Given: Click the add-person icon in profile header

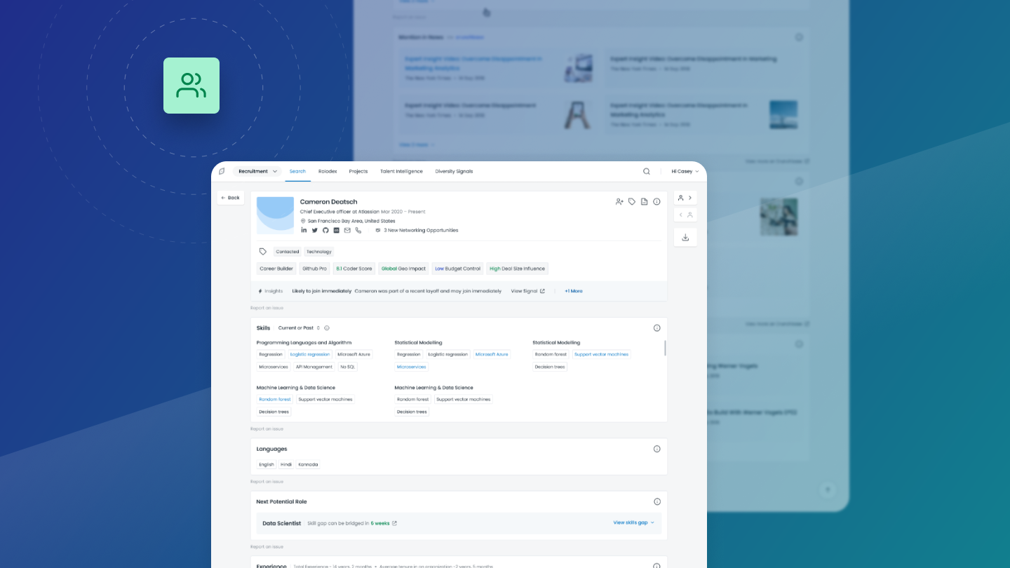Looking at the screenshot, I should (619, 201).
